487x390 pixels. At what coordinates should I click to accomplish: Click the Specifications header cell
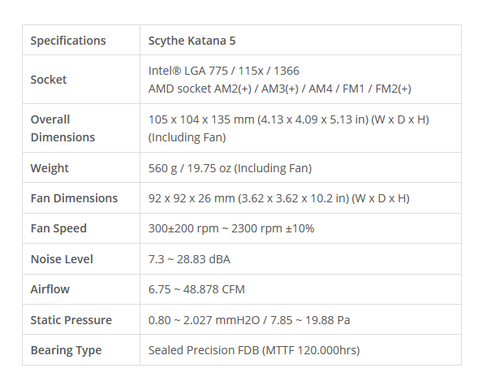(81, 40)
